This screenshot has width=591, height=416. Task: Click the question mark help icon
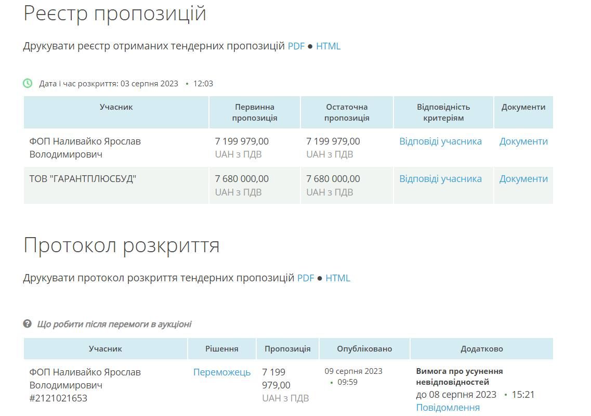point(28,324)
